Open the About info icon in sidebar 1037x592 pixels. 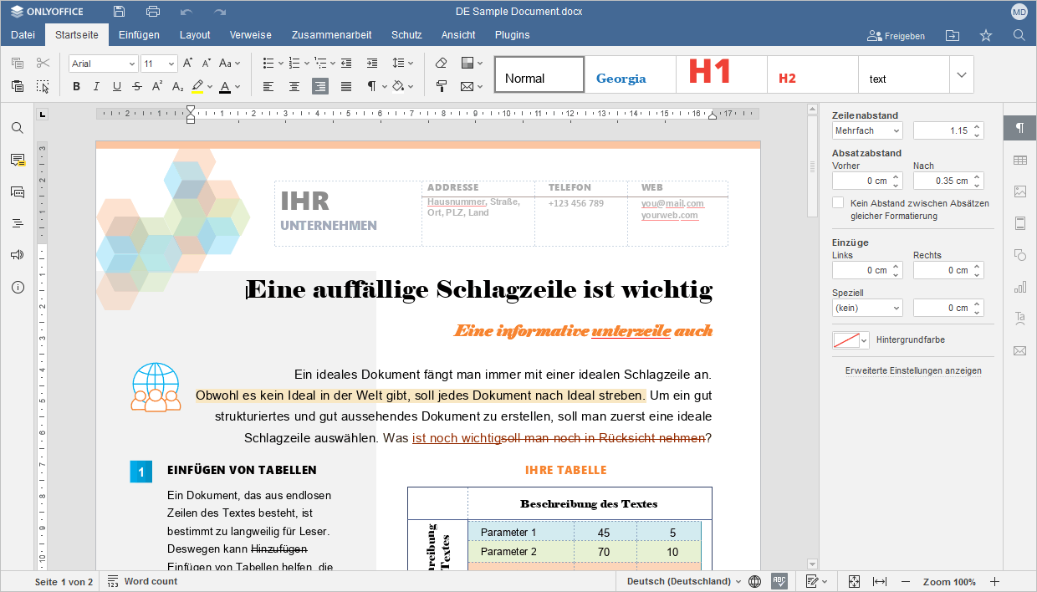[x=18, y=287]
